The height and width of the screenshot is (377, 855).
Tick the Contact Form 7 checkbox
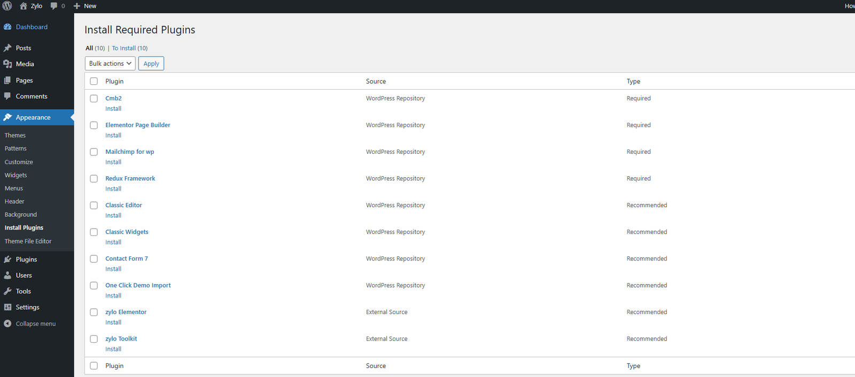[x=94, y=259]
